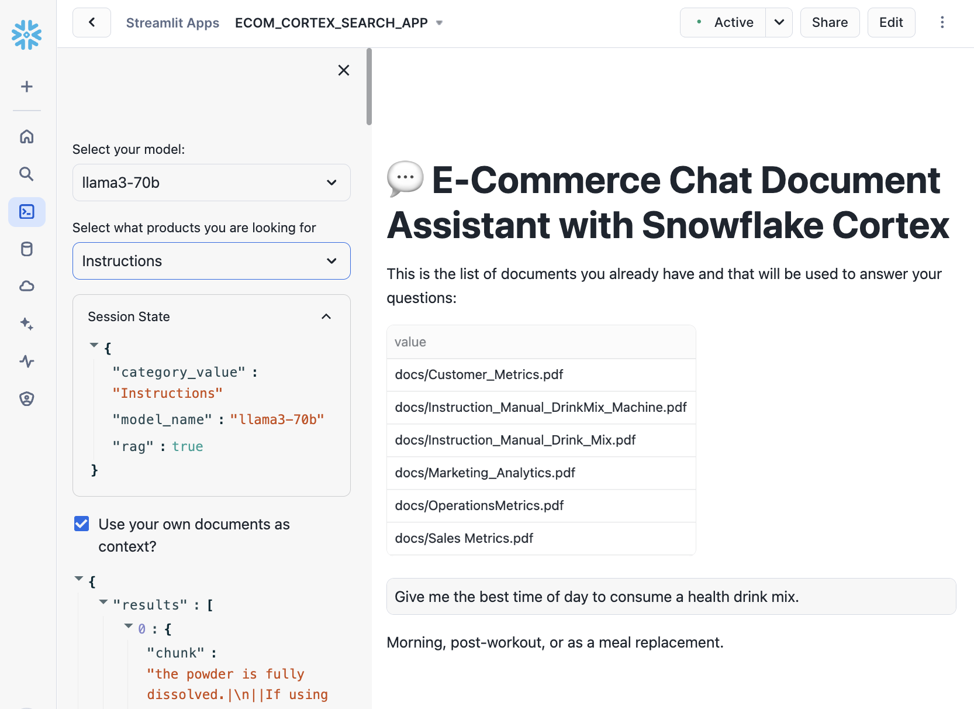This screenshot has width=974, height=709.
Task: Click the Streamlit Apps breadcrumb link
Action: coord(172,23)
